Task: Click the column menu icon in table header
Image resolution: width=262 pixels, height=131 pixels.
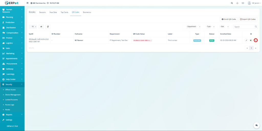Action: pyautogui.click(x=251, y=34)
